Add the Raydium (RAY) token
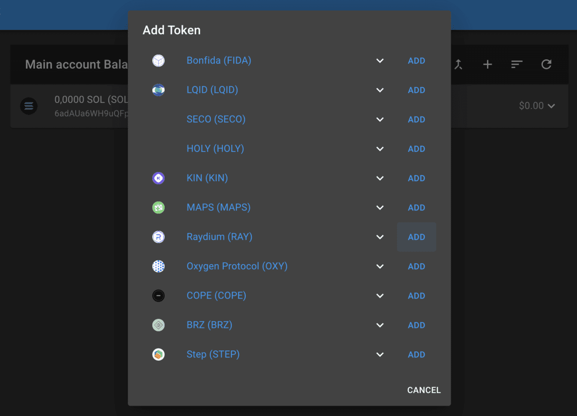Image resolution: width=577 pixels, height=416 pixels. coord(416,237)
